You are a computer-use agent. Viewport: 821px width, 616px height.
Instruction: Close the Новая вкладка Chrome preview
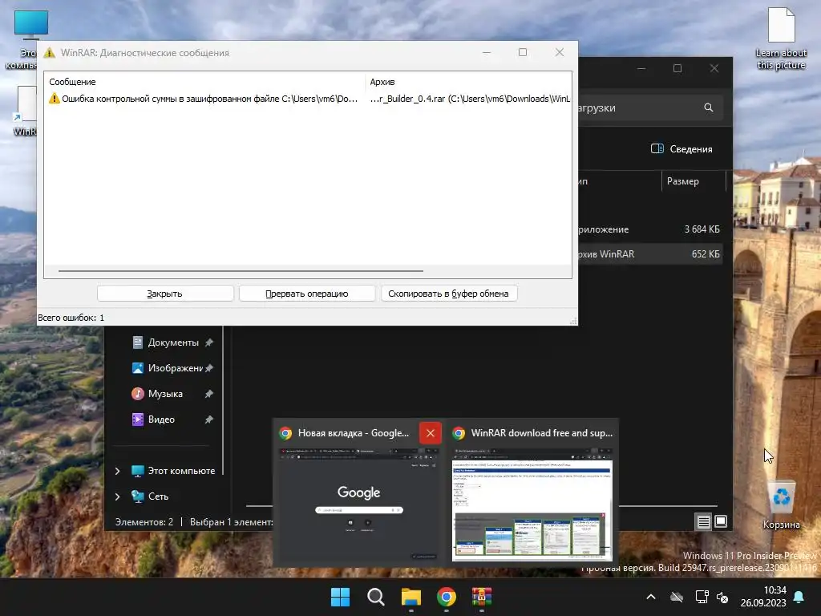pos(431,433)
